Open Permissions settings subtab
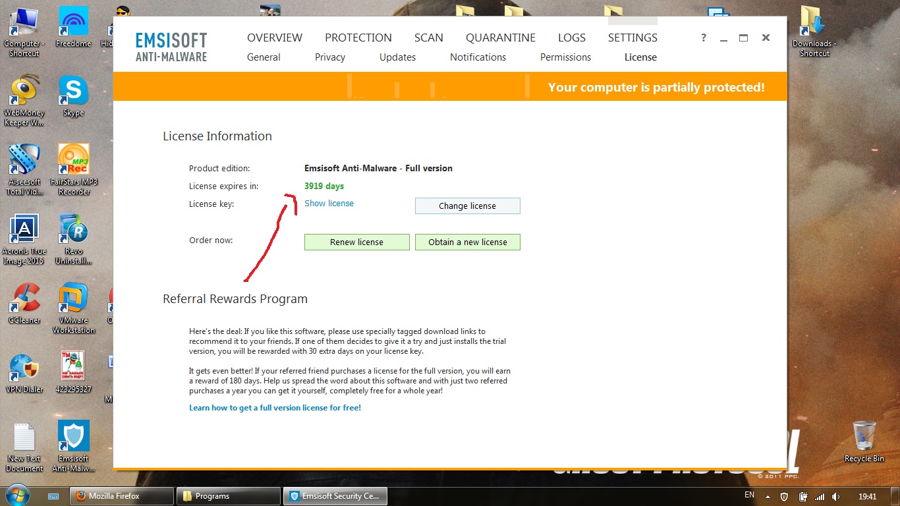Screen dimensions: 900x506 (566, 57)
